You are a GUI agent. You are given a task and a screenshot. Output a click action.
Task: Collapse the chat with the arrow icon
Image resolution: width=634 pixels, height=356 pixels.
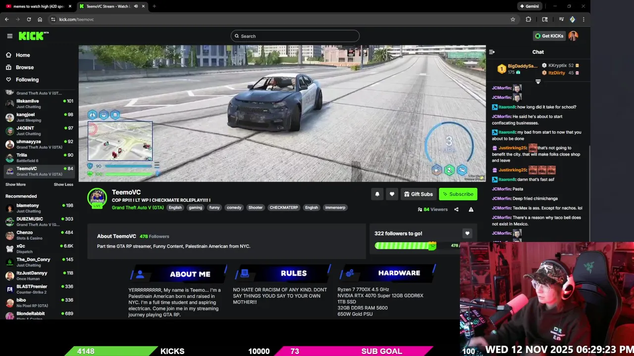492,52
